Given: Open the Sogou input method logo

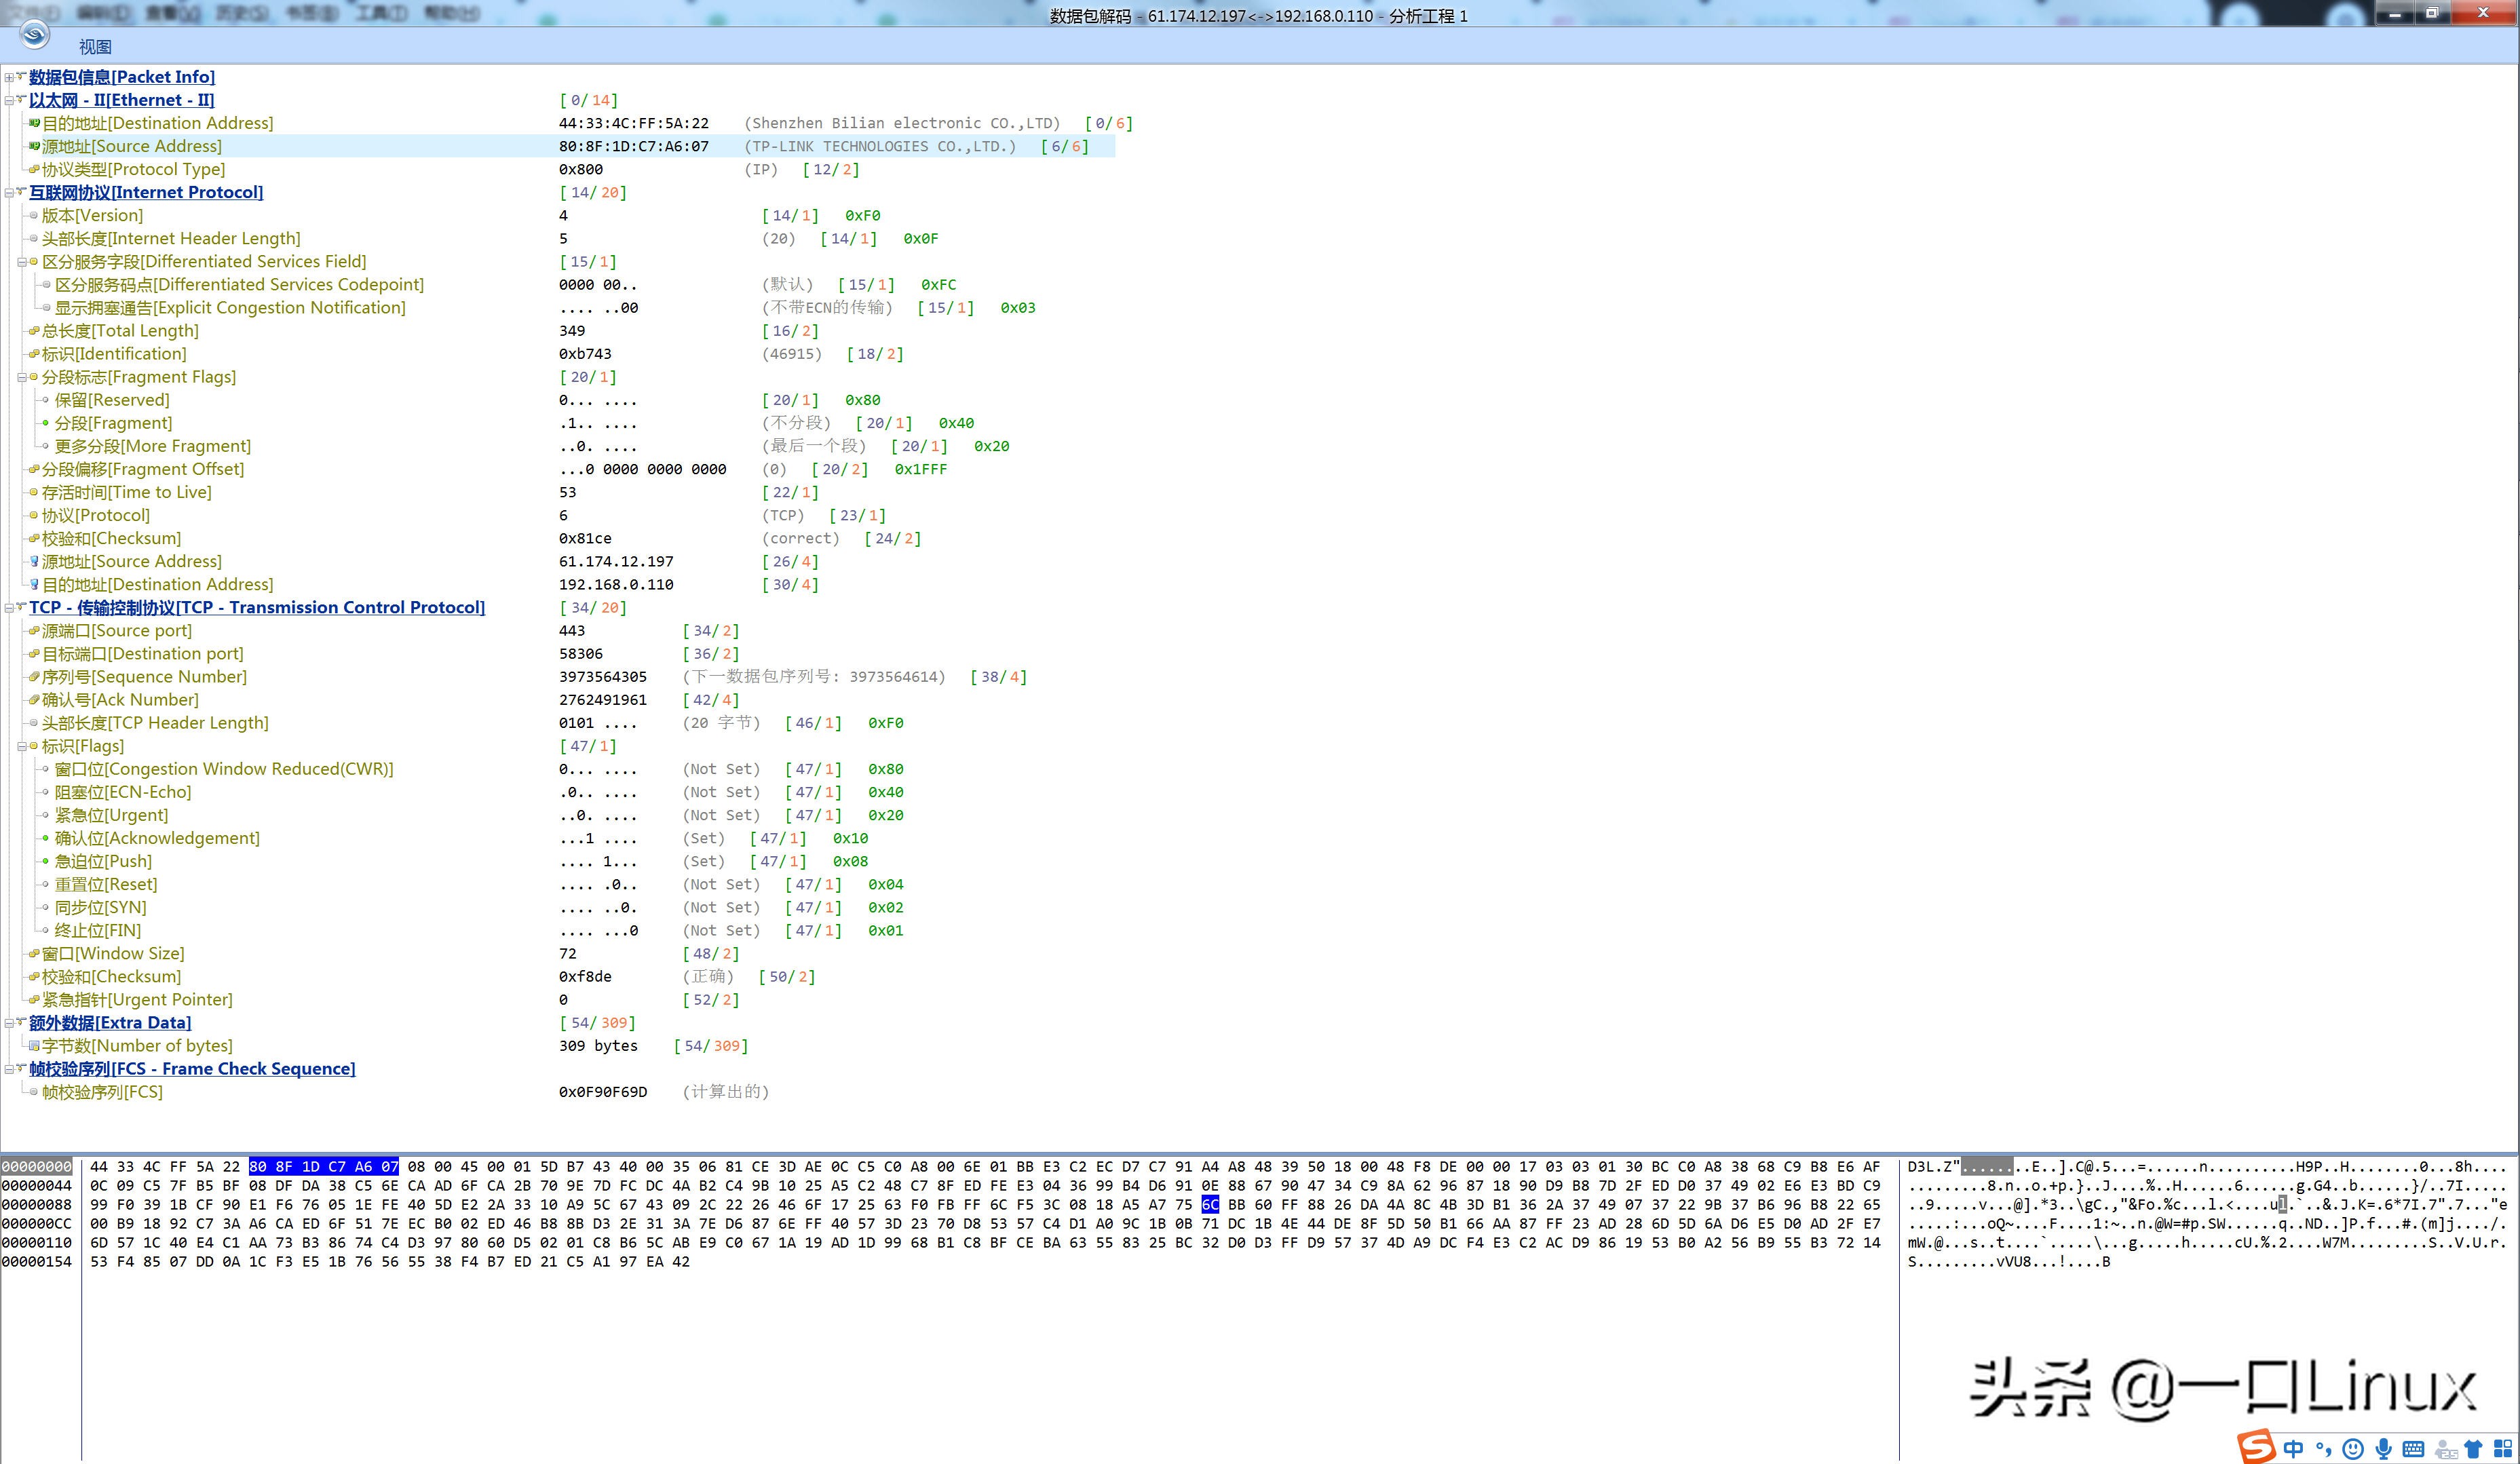Looking at the screenshot, I should click(2257, 1447).
